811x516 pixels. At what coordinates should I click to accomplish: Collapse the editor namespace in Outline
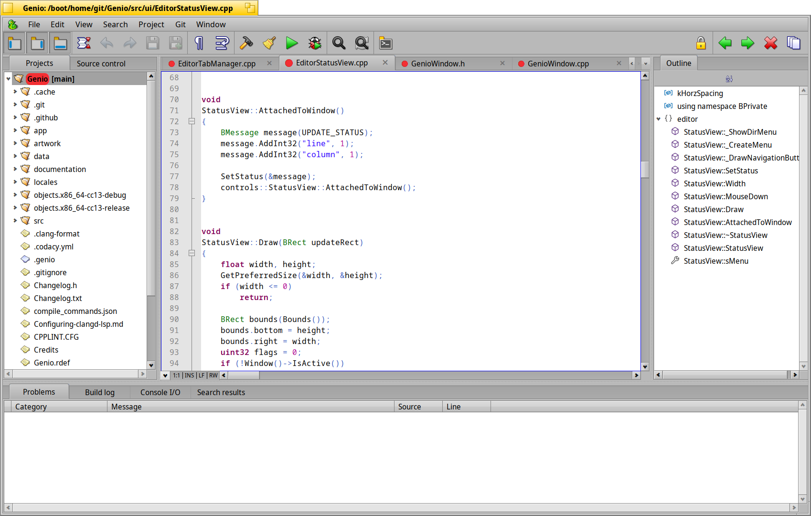[x=659, y=119]
